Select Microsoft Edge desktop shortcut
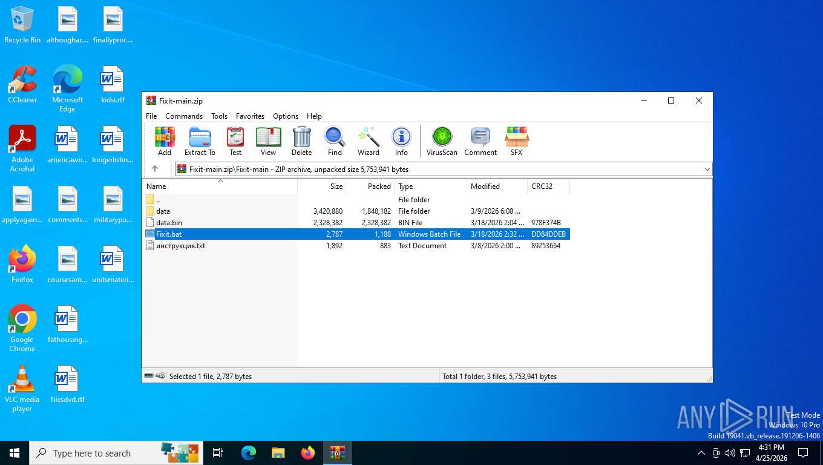Image resolution: width=823 pixels, height=465 pixels. (x=67, y=89)
